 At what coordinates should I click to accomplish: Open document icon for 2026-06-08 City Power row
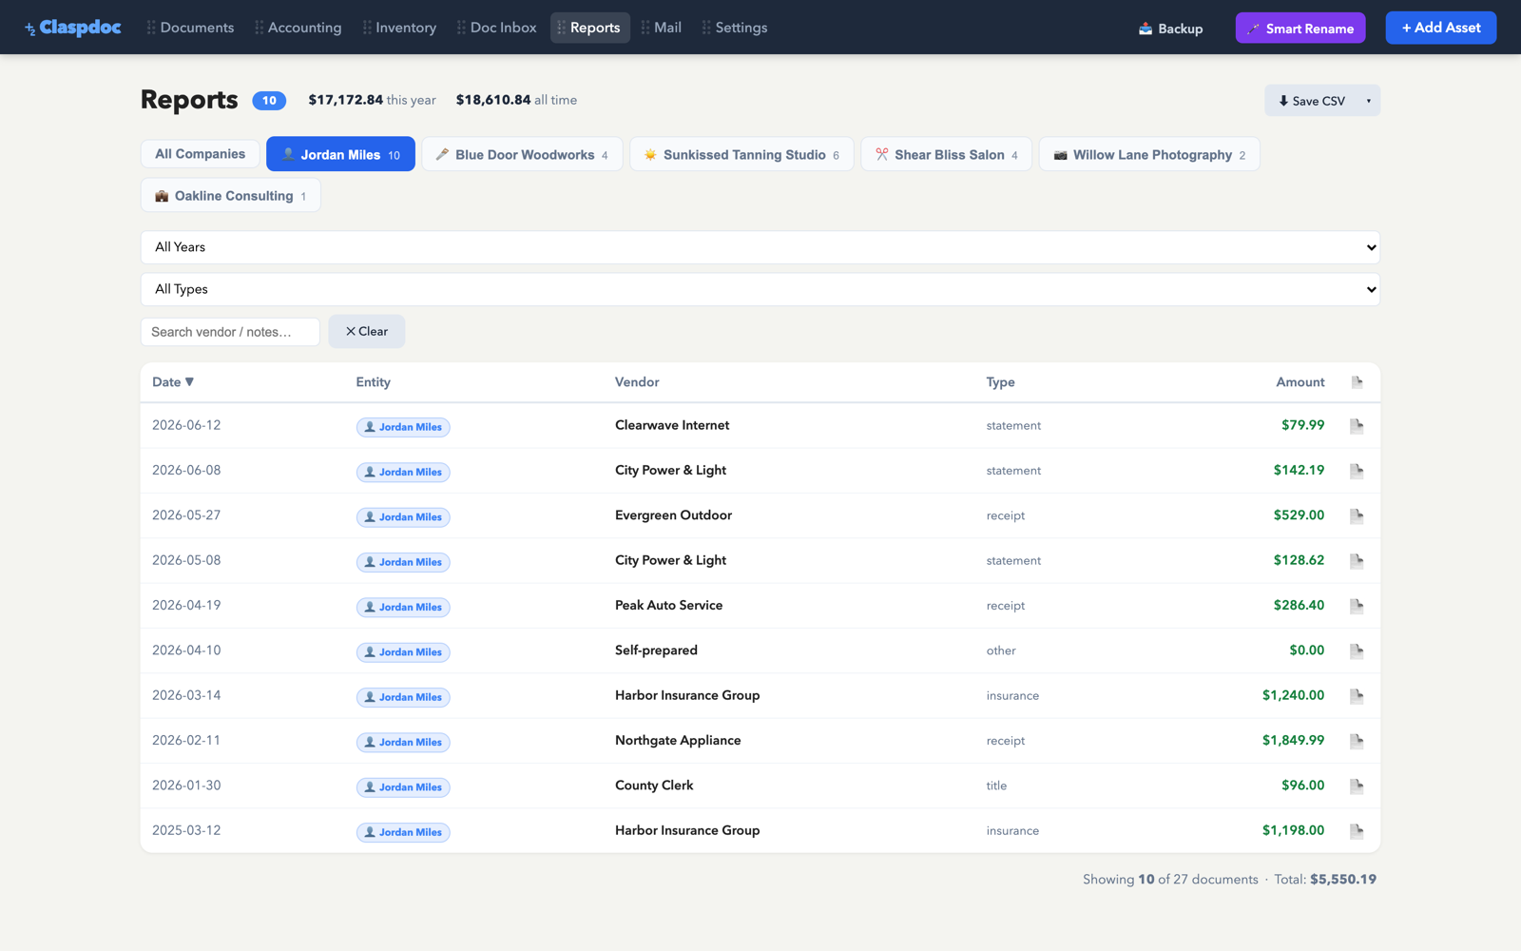point(1357,471)
